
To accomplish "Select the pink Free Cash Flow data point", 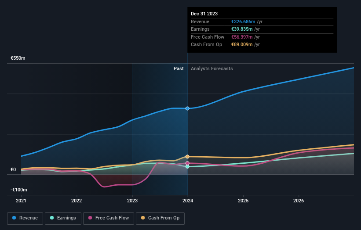I will tap(187, 163).
